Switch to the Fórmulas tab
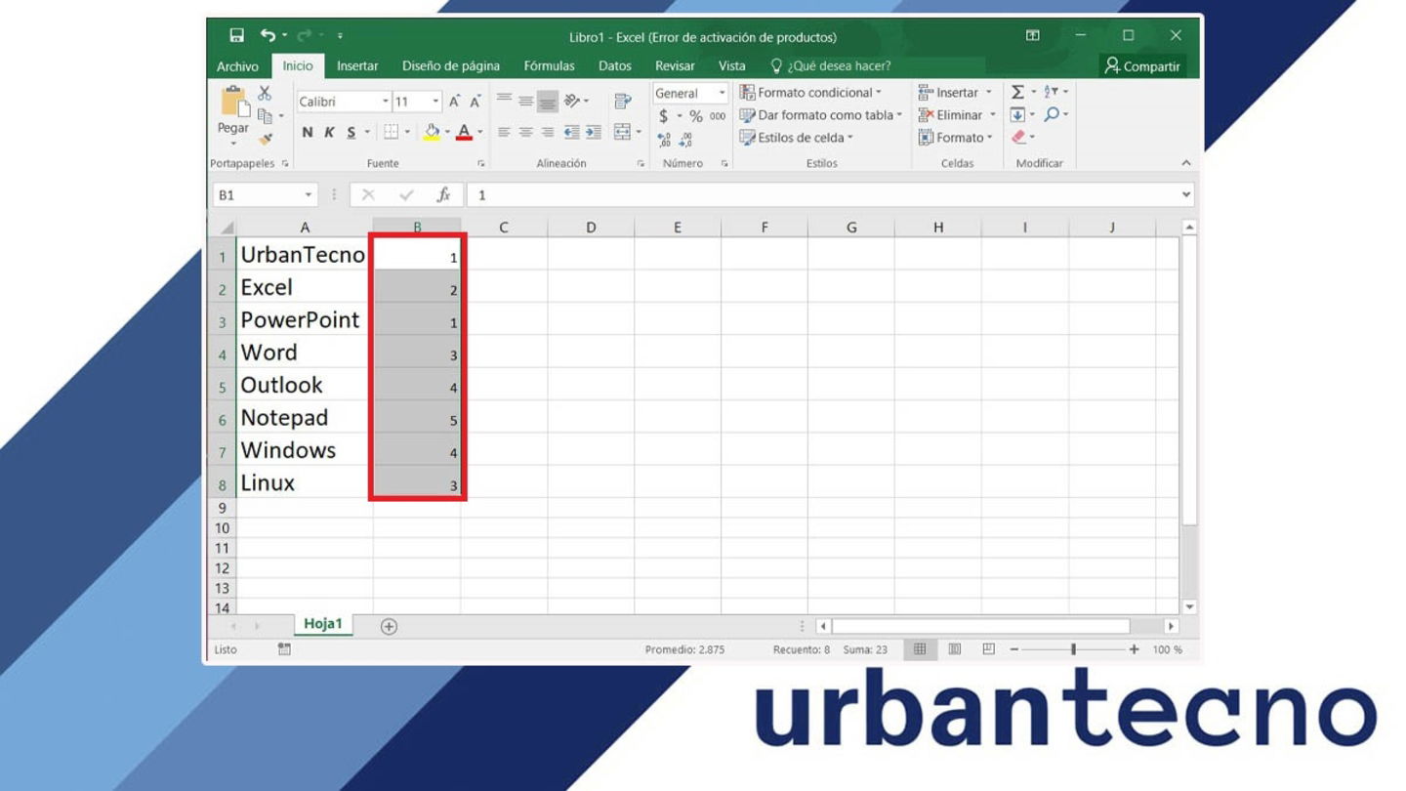 [549, 66]
